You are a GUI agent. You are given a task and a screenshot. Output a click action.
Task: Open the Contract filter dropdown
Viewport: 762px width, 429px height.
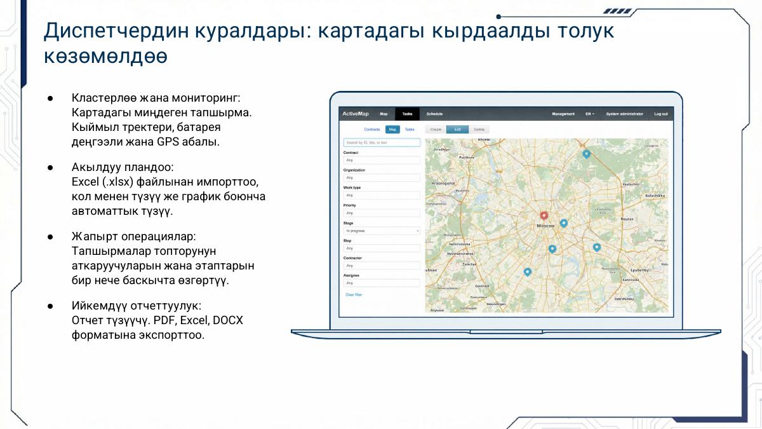(382, 160)
